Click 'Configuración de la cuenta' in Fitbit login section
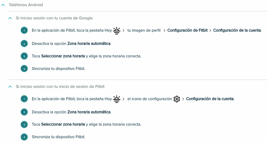 click(x=210, y=99)
